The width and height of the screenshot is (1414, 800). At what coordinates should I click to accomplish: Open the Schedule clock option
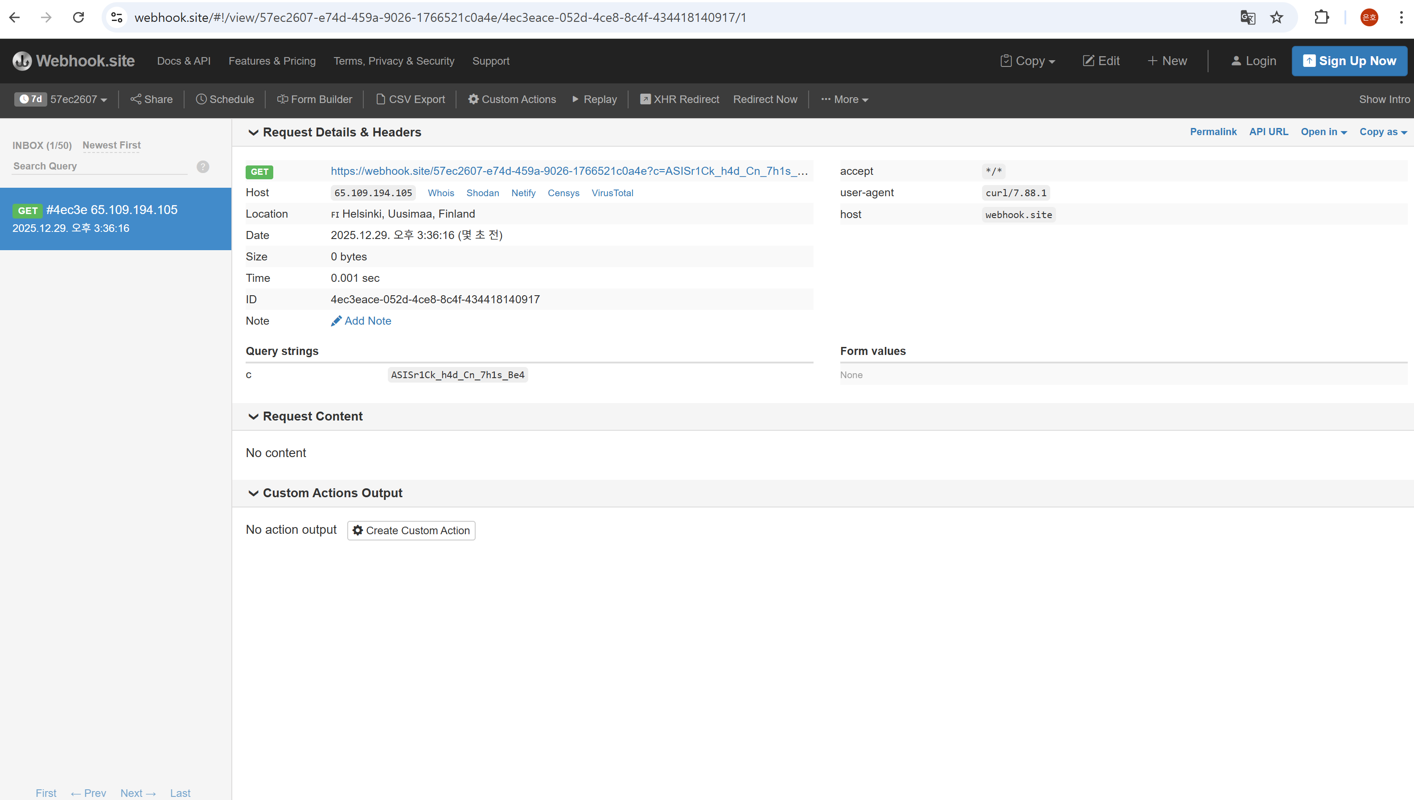point(225,99)
